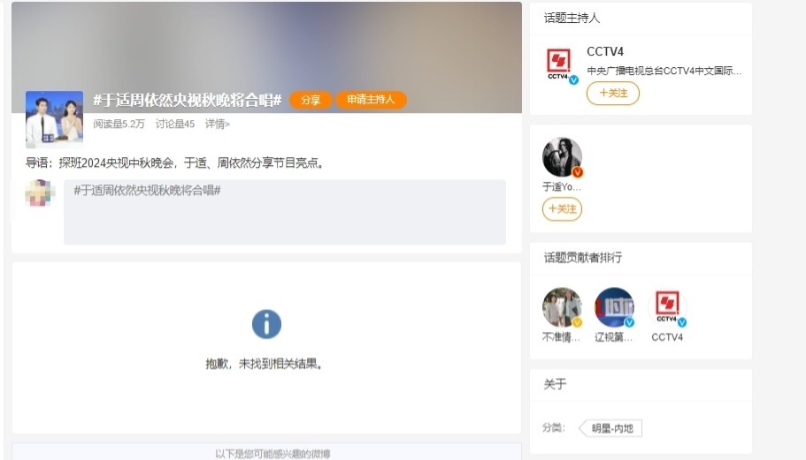The image size is (806, 460).
Task: Open the 详情> details link
Action: (217, 124)
